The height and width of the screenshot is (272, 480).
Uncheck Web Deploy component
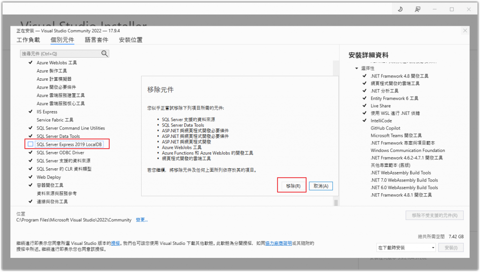pyautogui.click(x=30, y=177)
